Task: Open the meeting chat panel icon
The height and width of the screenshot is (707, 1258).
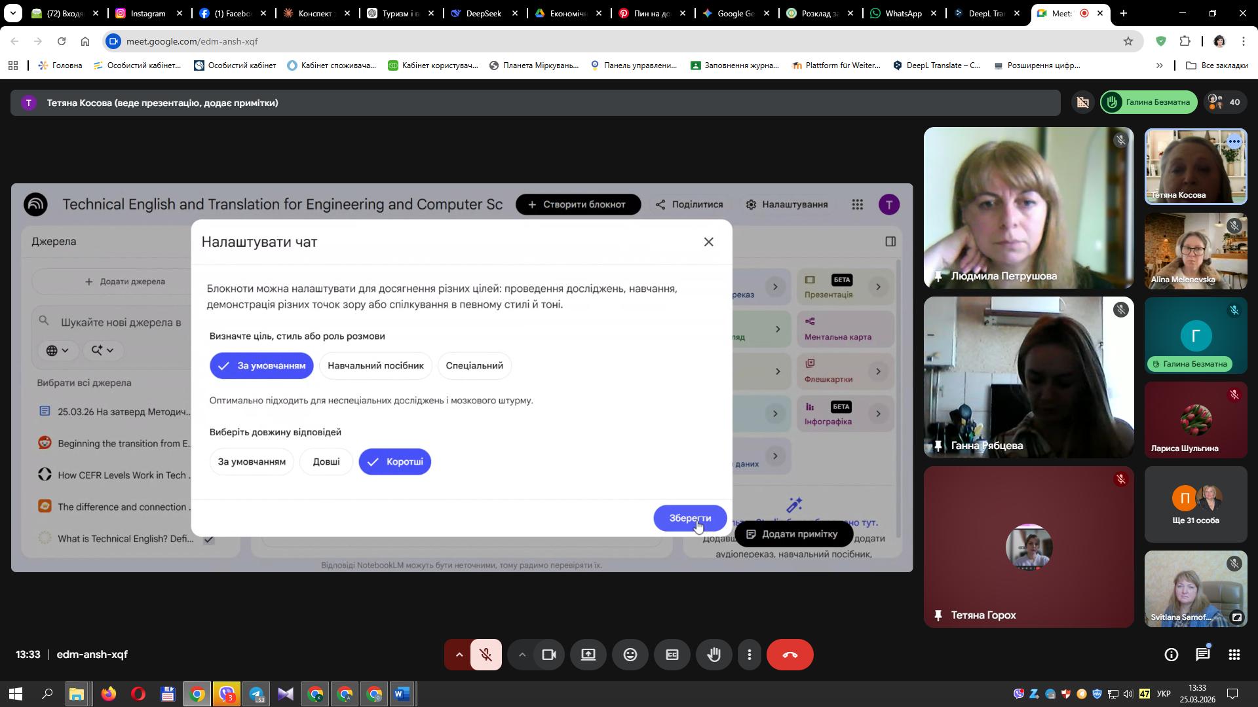Action: click(1202, 655)
